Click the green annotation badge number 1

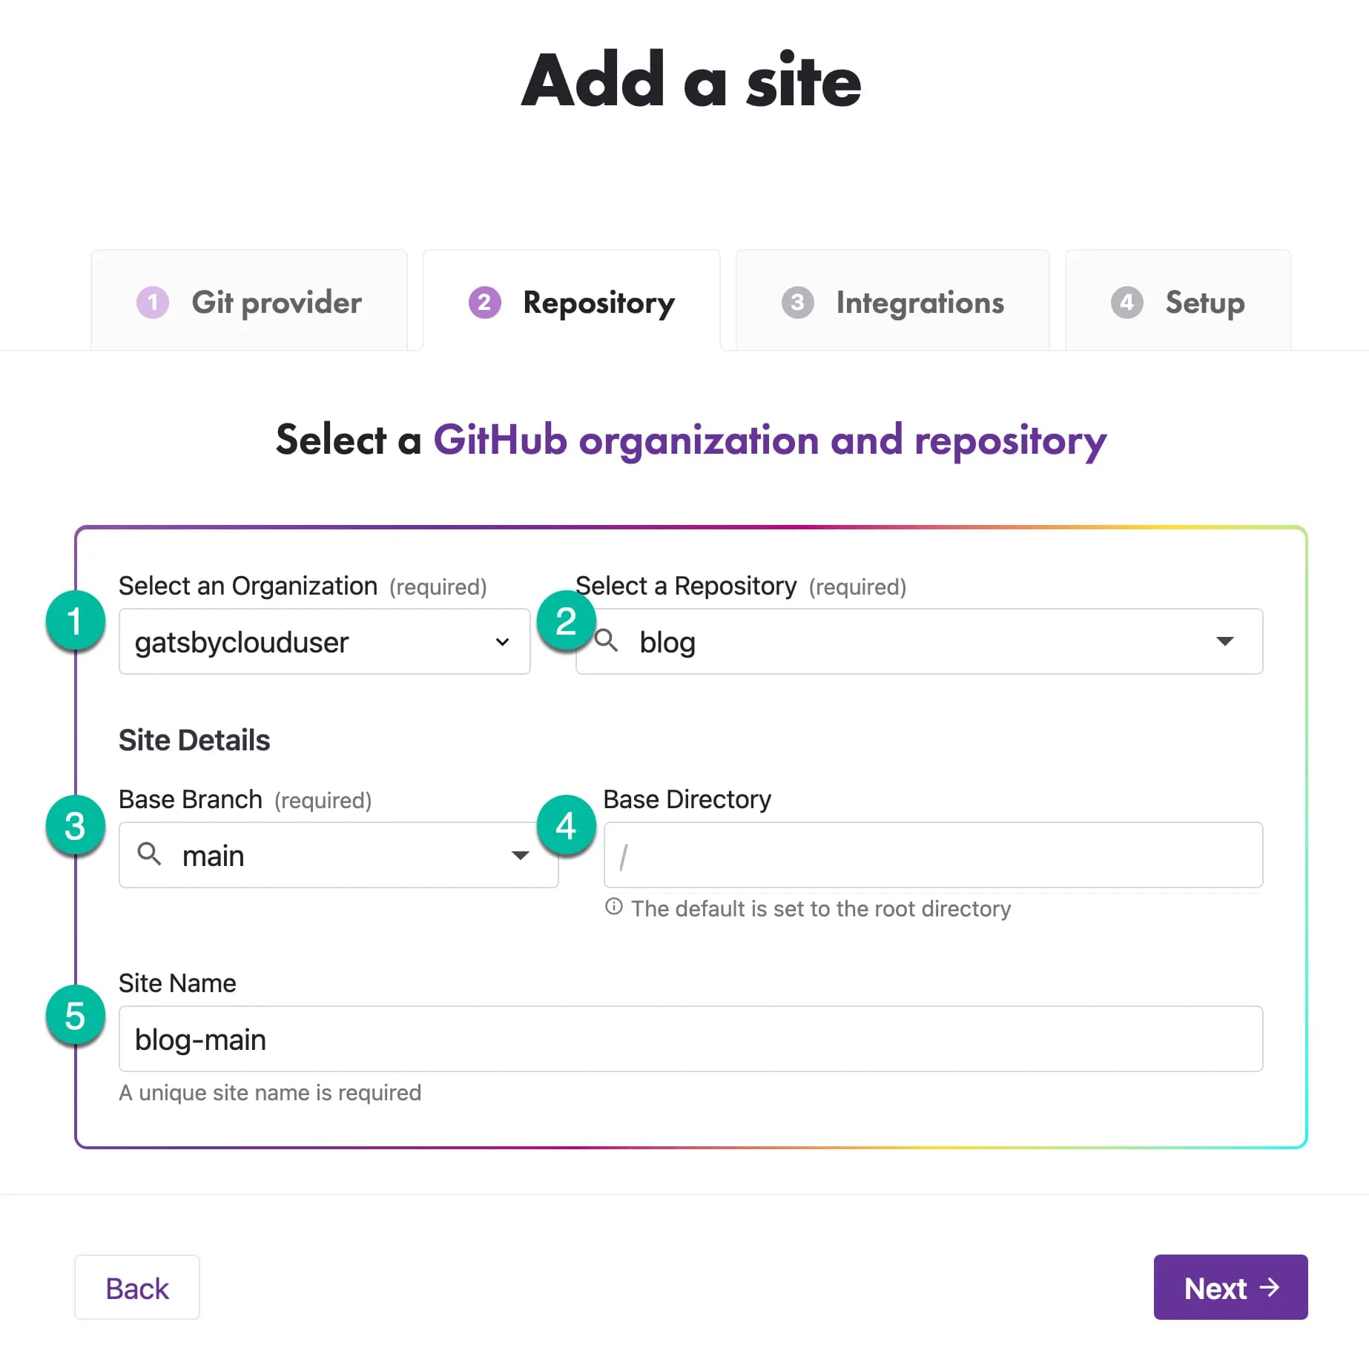[75, 621]
